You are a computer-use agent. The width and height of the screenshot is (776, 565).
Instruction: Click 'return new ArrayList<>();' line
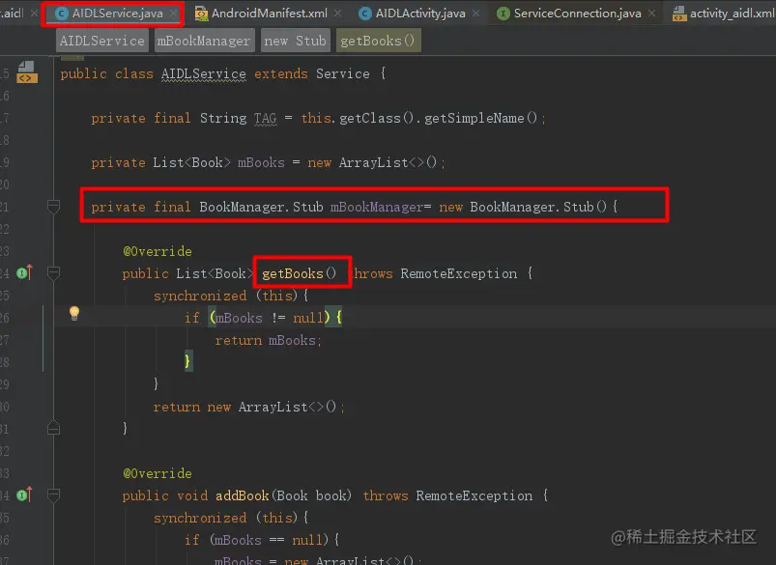pyautogui.click(x=249, y=408)
